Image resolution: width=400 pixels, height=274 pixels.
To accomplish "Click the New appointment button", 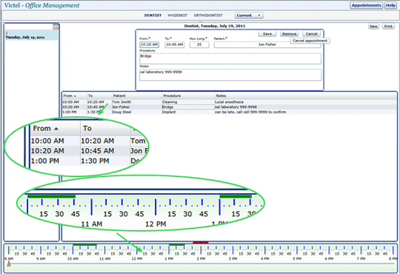I will point(373,26).
